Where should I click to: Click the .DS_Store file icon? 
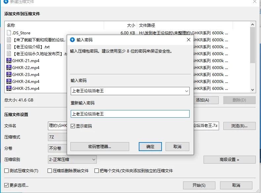pyautogui.click(x=9, y=33)
